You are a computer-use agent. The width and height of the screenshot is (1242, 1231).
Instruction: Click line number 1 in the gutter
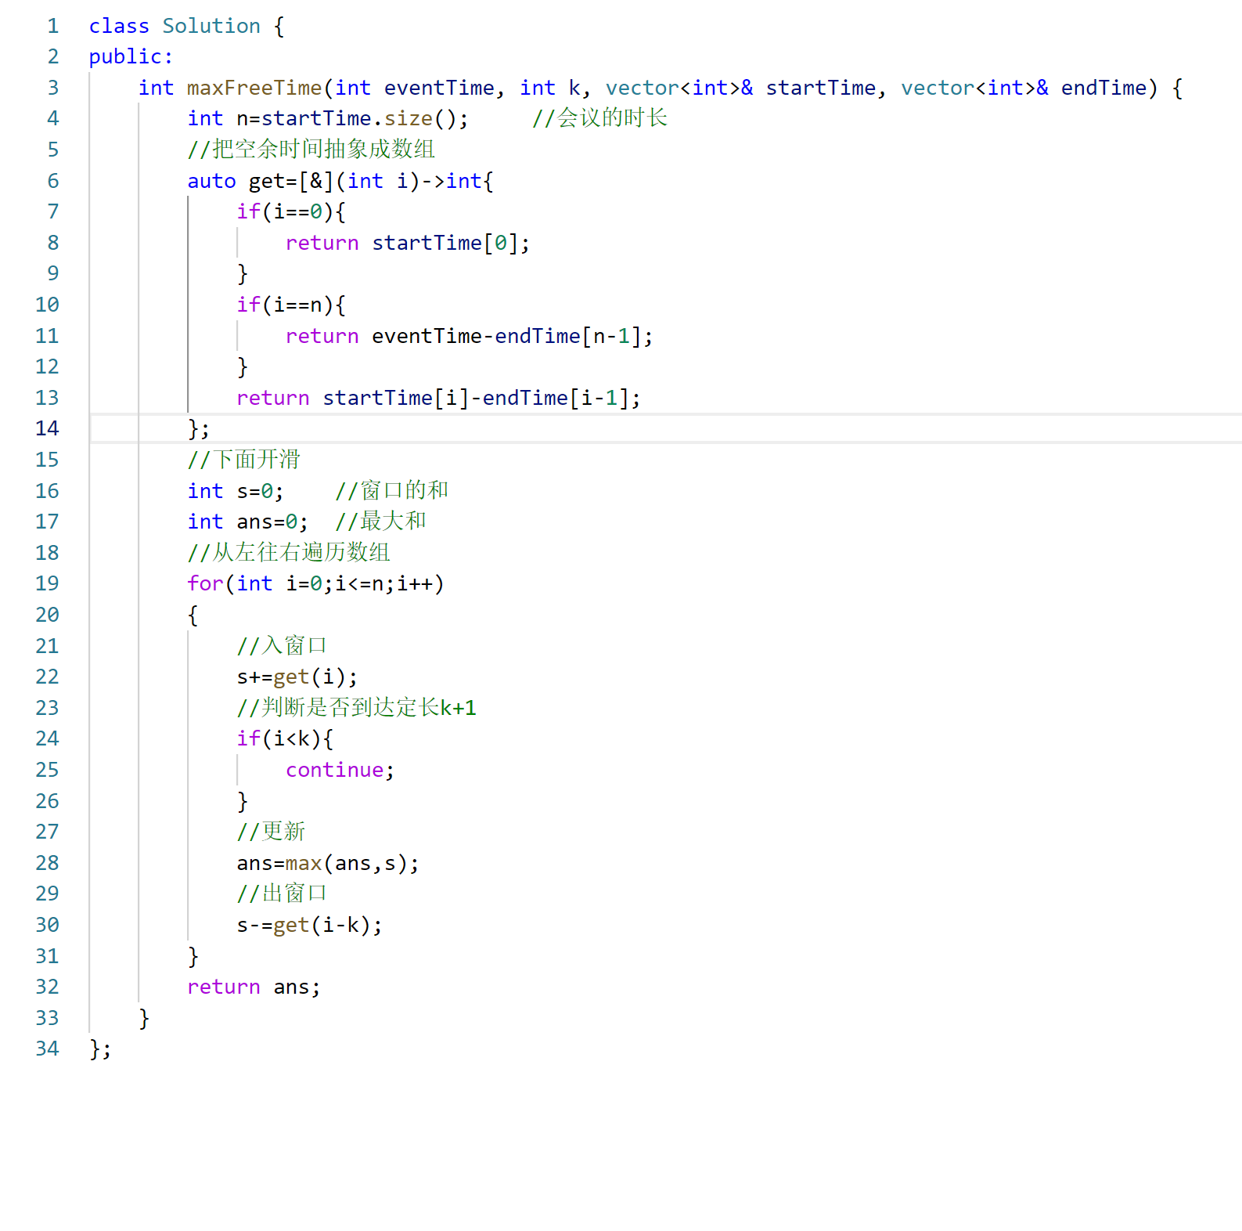[52, 26]
